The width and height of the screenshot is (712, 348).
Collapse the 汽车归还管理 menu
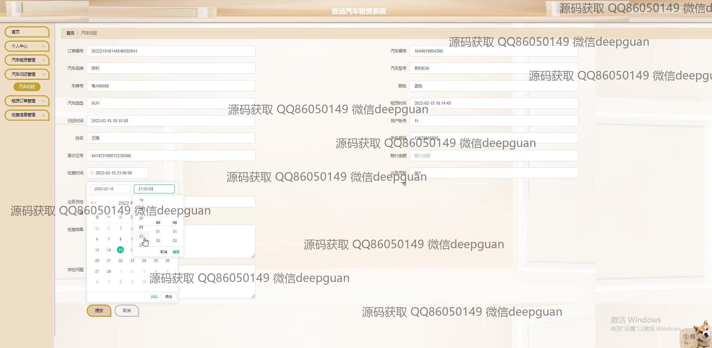click(x=27, y=74)
